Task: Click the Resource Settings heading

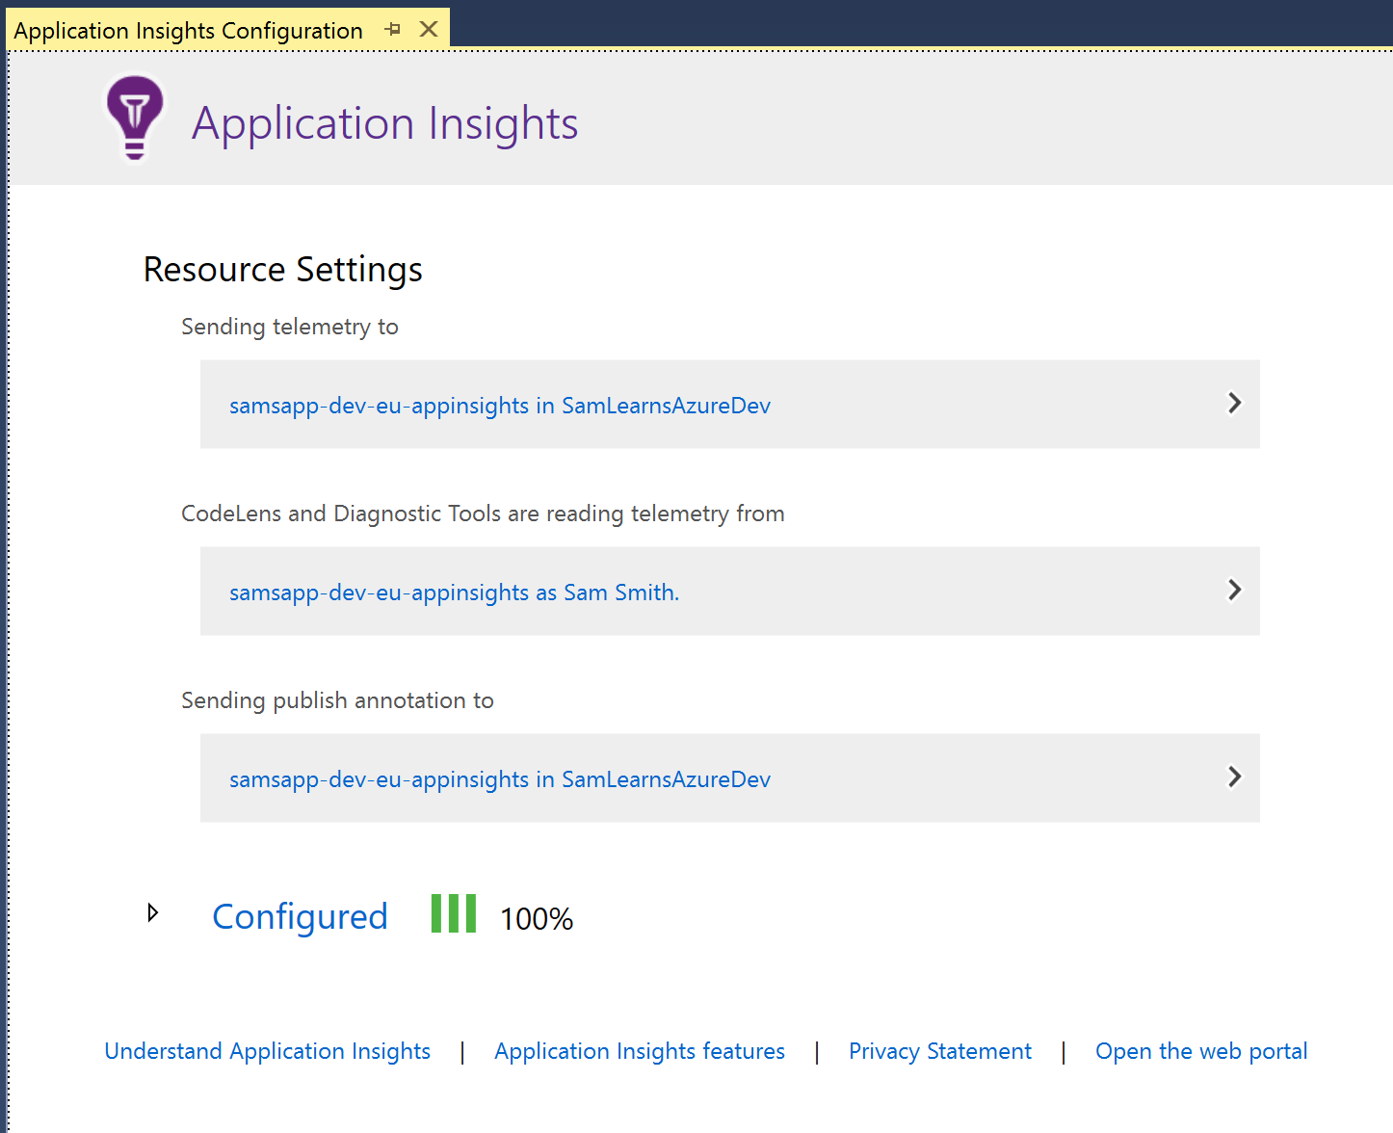Action: [282, 270]
